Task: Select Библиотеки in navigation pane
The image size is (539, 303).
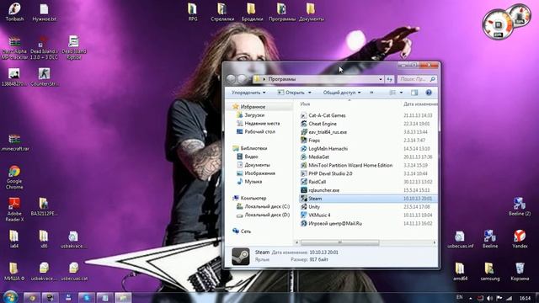Action: (253, 148)
